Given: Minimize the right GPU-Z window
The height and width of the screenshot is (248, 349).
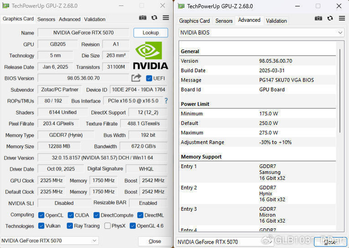Looking at the screenshot, I should click(x=297, y=6).
